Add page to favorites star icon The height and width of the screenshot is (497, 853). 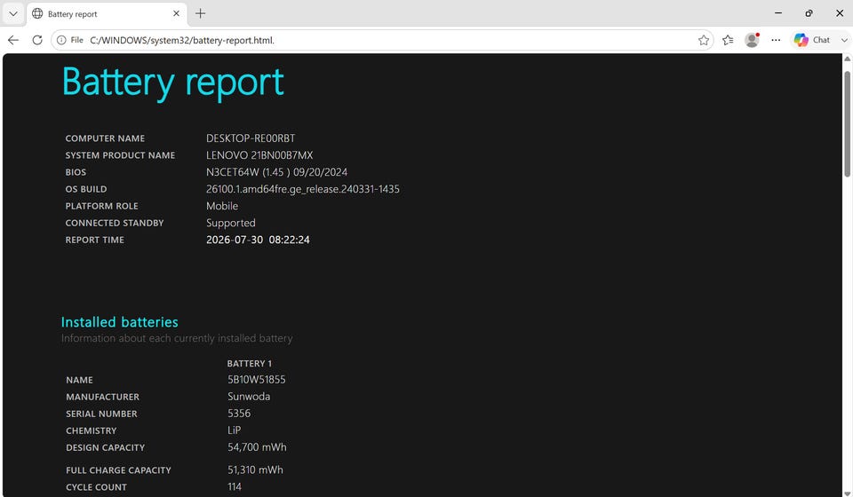coord(704,40)
